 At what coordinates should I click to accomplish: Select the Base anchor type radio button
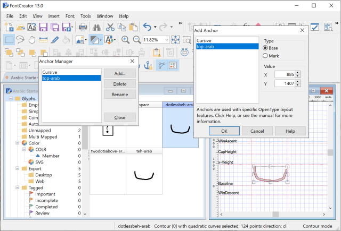(x=266, y=48)
